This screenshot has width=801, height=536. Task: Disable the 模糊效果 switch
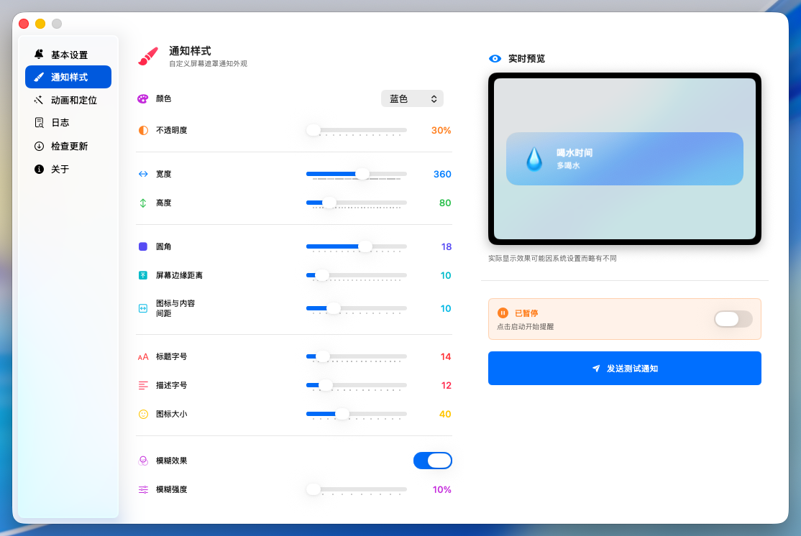tap(432, 461)
